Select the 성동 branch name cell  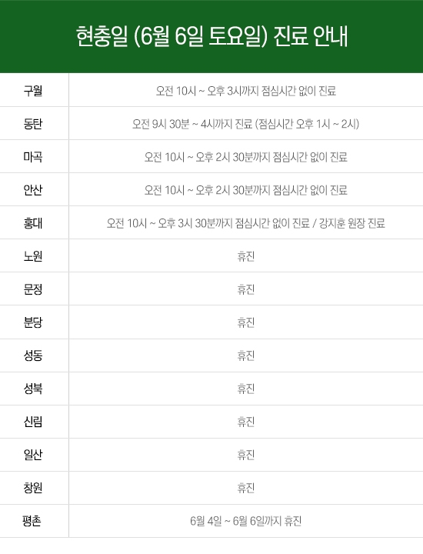click(33, 355)
